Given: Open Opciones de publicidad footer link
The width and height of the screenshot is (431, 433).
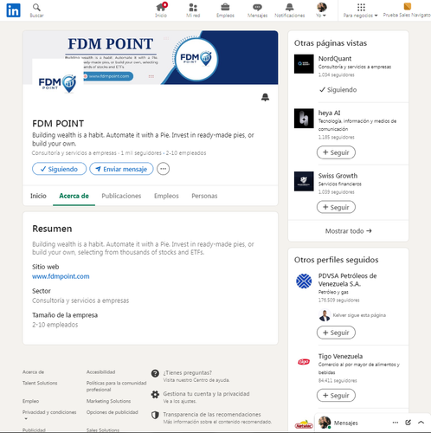Looking at the screenshot, I should tap(113, 412).
